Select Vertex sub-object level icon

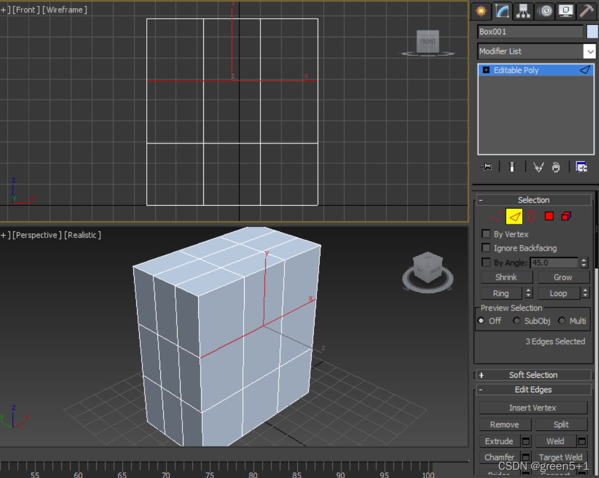[x=496, y=217]
